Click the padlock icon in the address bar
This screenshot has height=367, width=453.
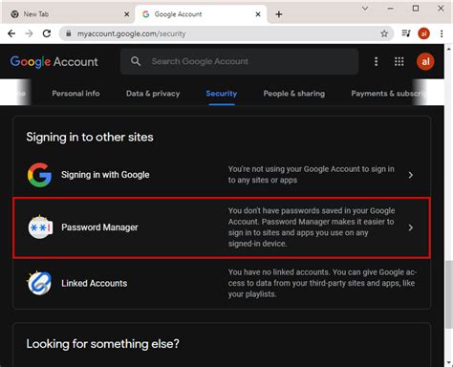click(69, 33)
